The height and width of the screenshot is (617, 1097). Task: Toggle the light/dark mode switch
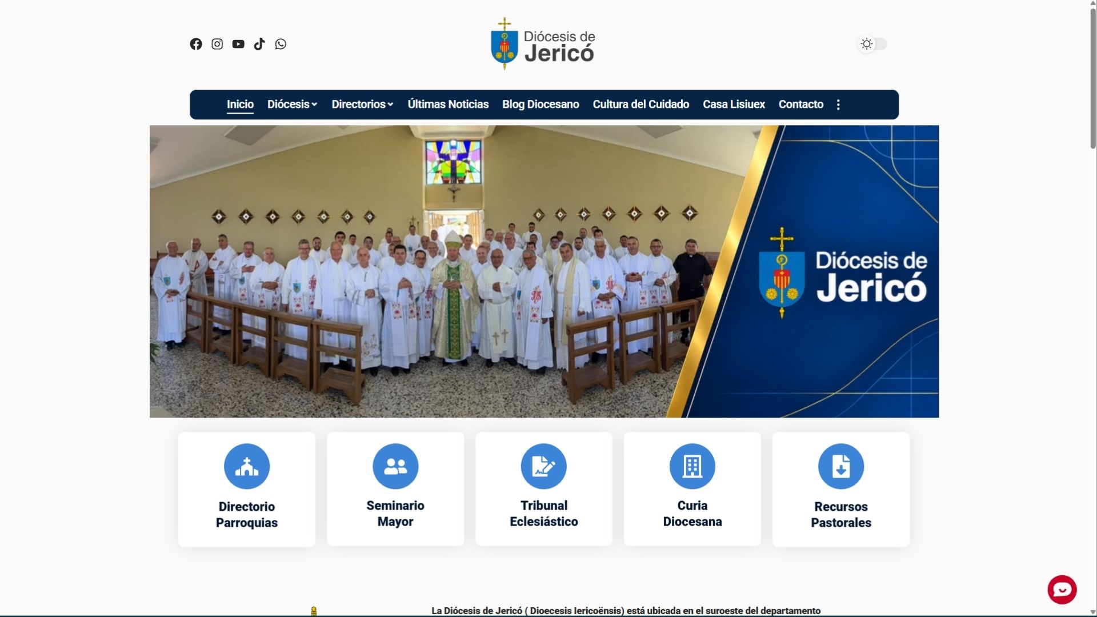pos(872,44)
